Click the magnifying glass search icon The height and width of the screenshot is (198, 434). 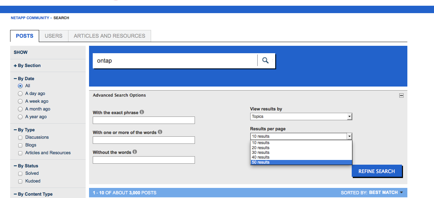pyautogui.click(x=265, y=61)
